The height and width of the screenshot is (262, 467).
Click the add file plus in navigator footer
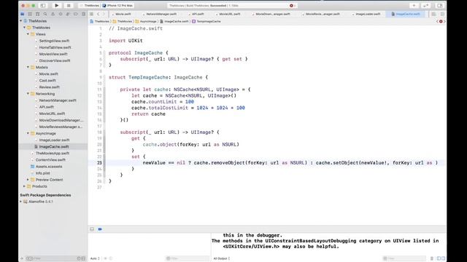coord(21,258)
